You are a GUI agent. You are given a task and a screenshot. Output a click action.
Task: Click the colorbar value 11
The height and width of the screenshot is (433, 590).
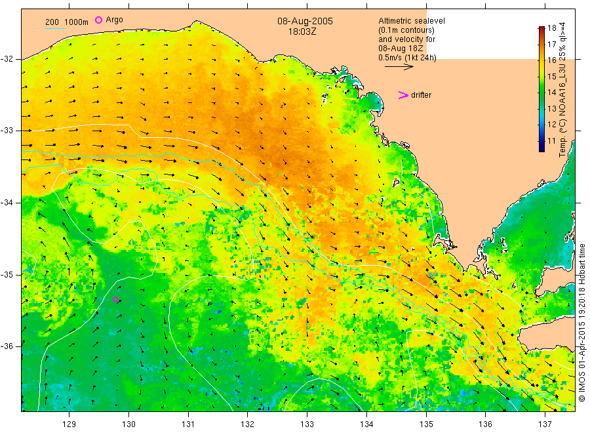coord(551,141)
